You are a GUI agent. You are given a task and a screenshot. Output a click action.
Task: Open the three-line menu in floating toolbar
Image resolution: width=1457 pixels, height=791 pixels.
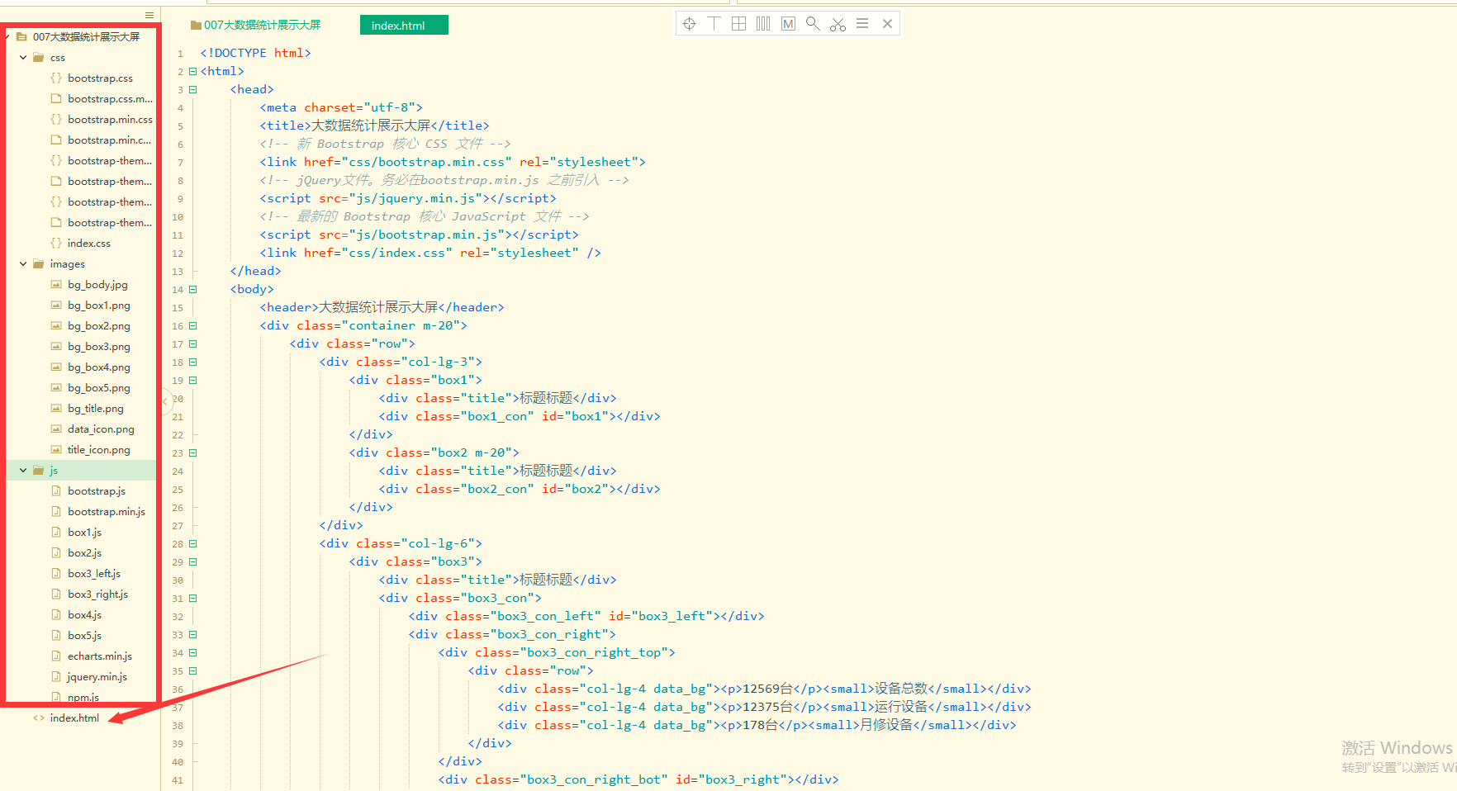click(862, 24)
